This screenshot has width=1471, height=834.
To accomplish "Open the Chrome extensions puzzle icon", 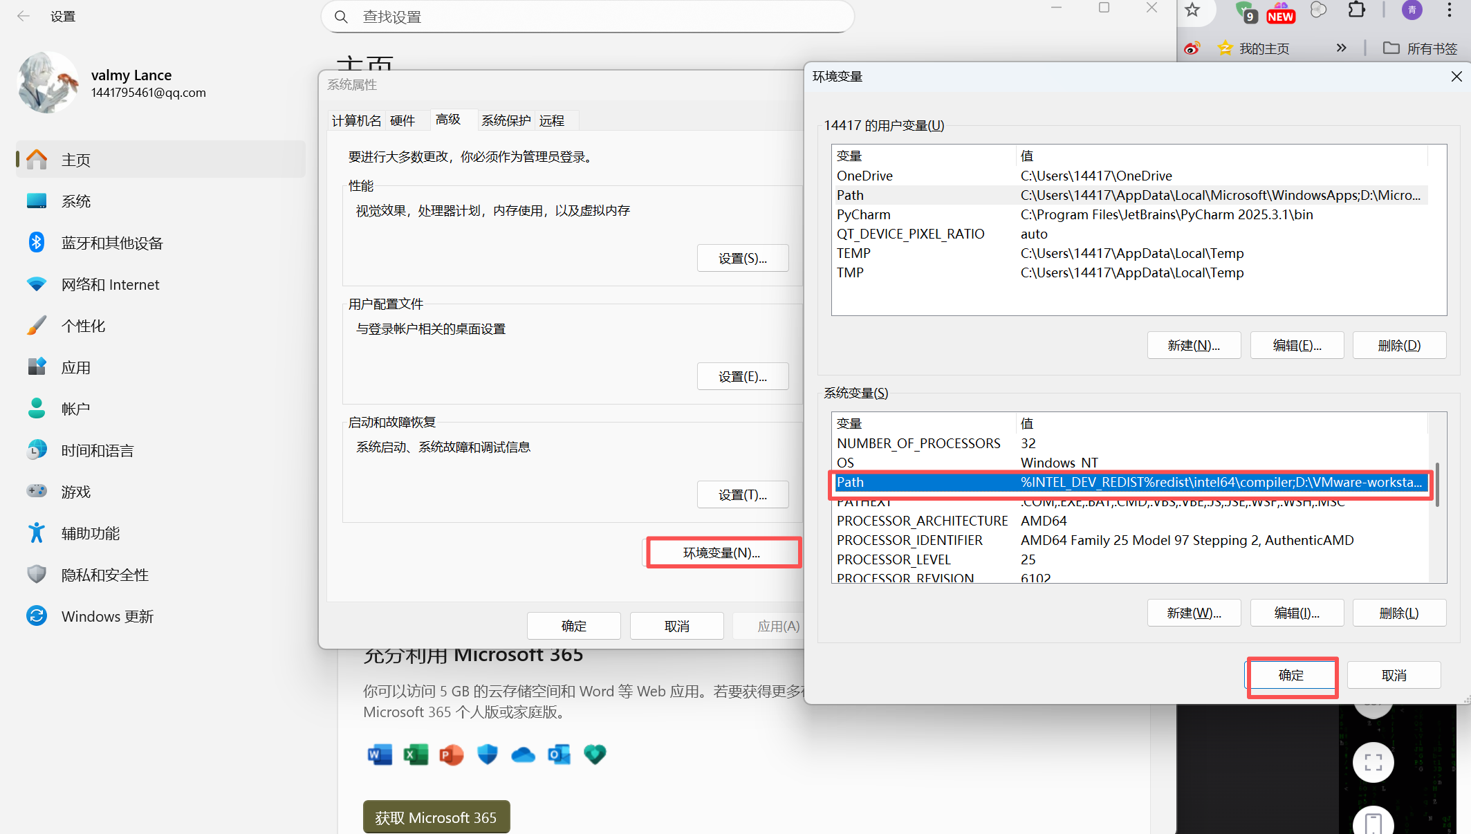I will click(1356, 10).
